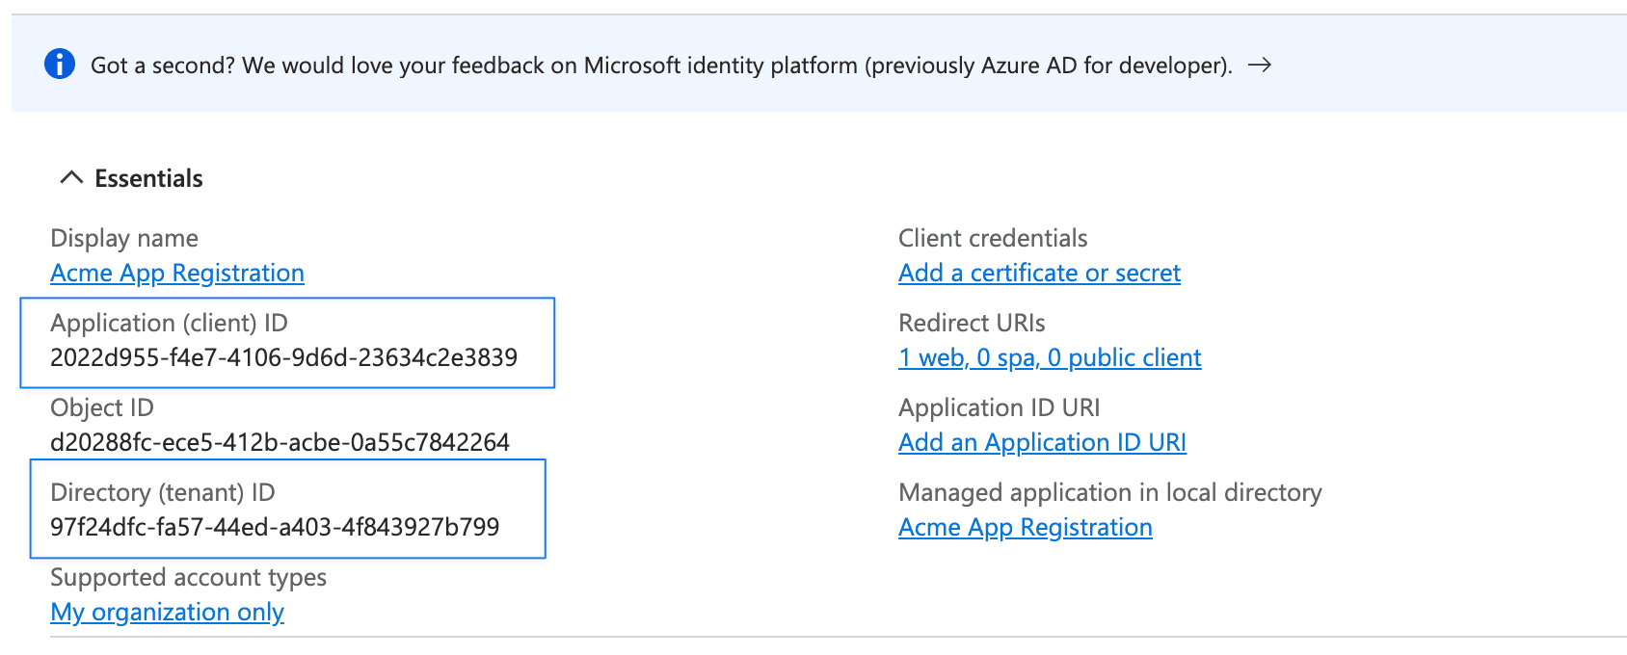1627x655 pixels.
Task: Open the 1 web, 0 spa, 0 public client link
Action: pyautogui.click(x=1050, y=358)
